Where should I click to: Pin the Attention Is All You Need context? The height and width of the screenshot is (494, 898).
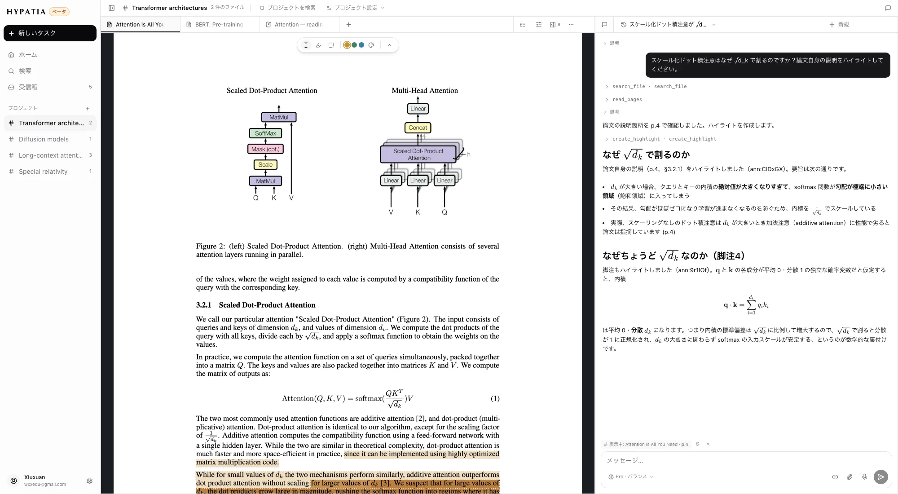click(x=697, y=444)
